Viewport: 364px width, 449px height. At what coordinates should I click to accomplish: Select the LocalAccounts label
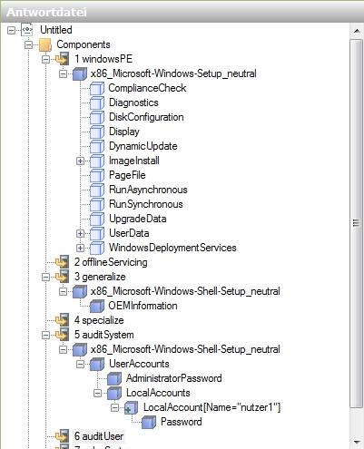tap(158, 393)
